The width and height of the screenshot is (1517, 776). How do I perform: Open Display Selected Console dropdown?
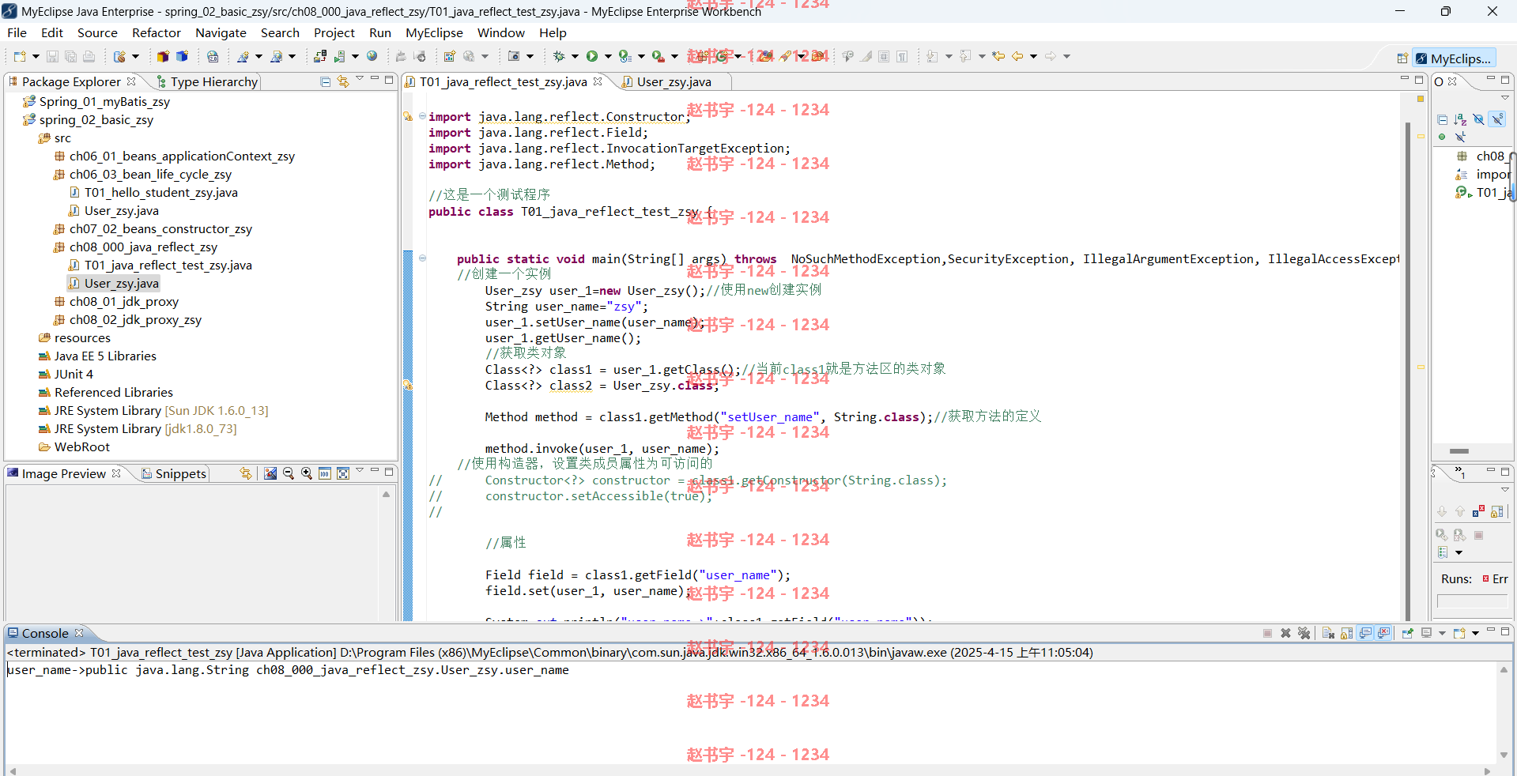tap(1442, 633)
